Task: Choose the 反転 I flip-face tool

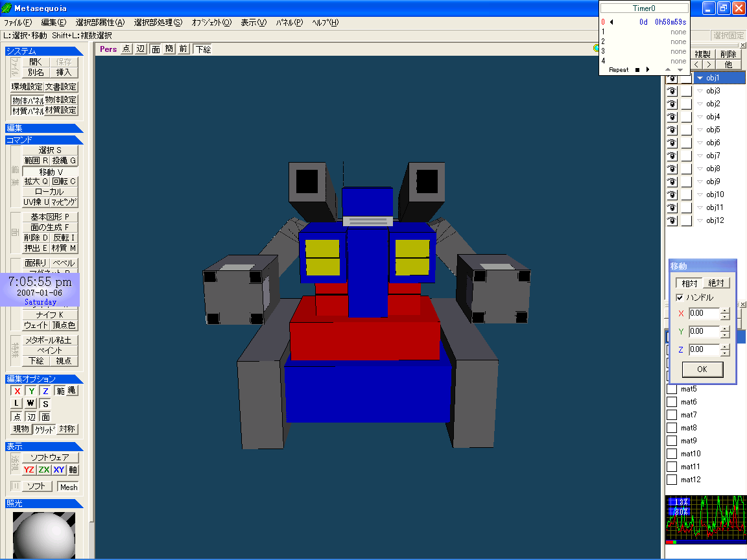Action: pos(64,238)
